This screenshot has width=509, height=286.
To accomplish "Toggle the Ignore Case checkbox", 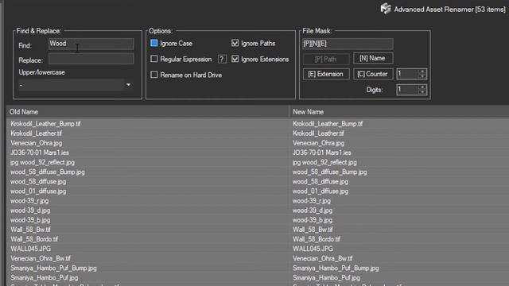I will (154, 43).
